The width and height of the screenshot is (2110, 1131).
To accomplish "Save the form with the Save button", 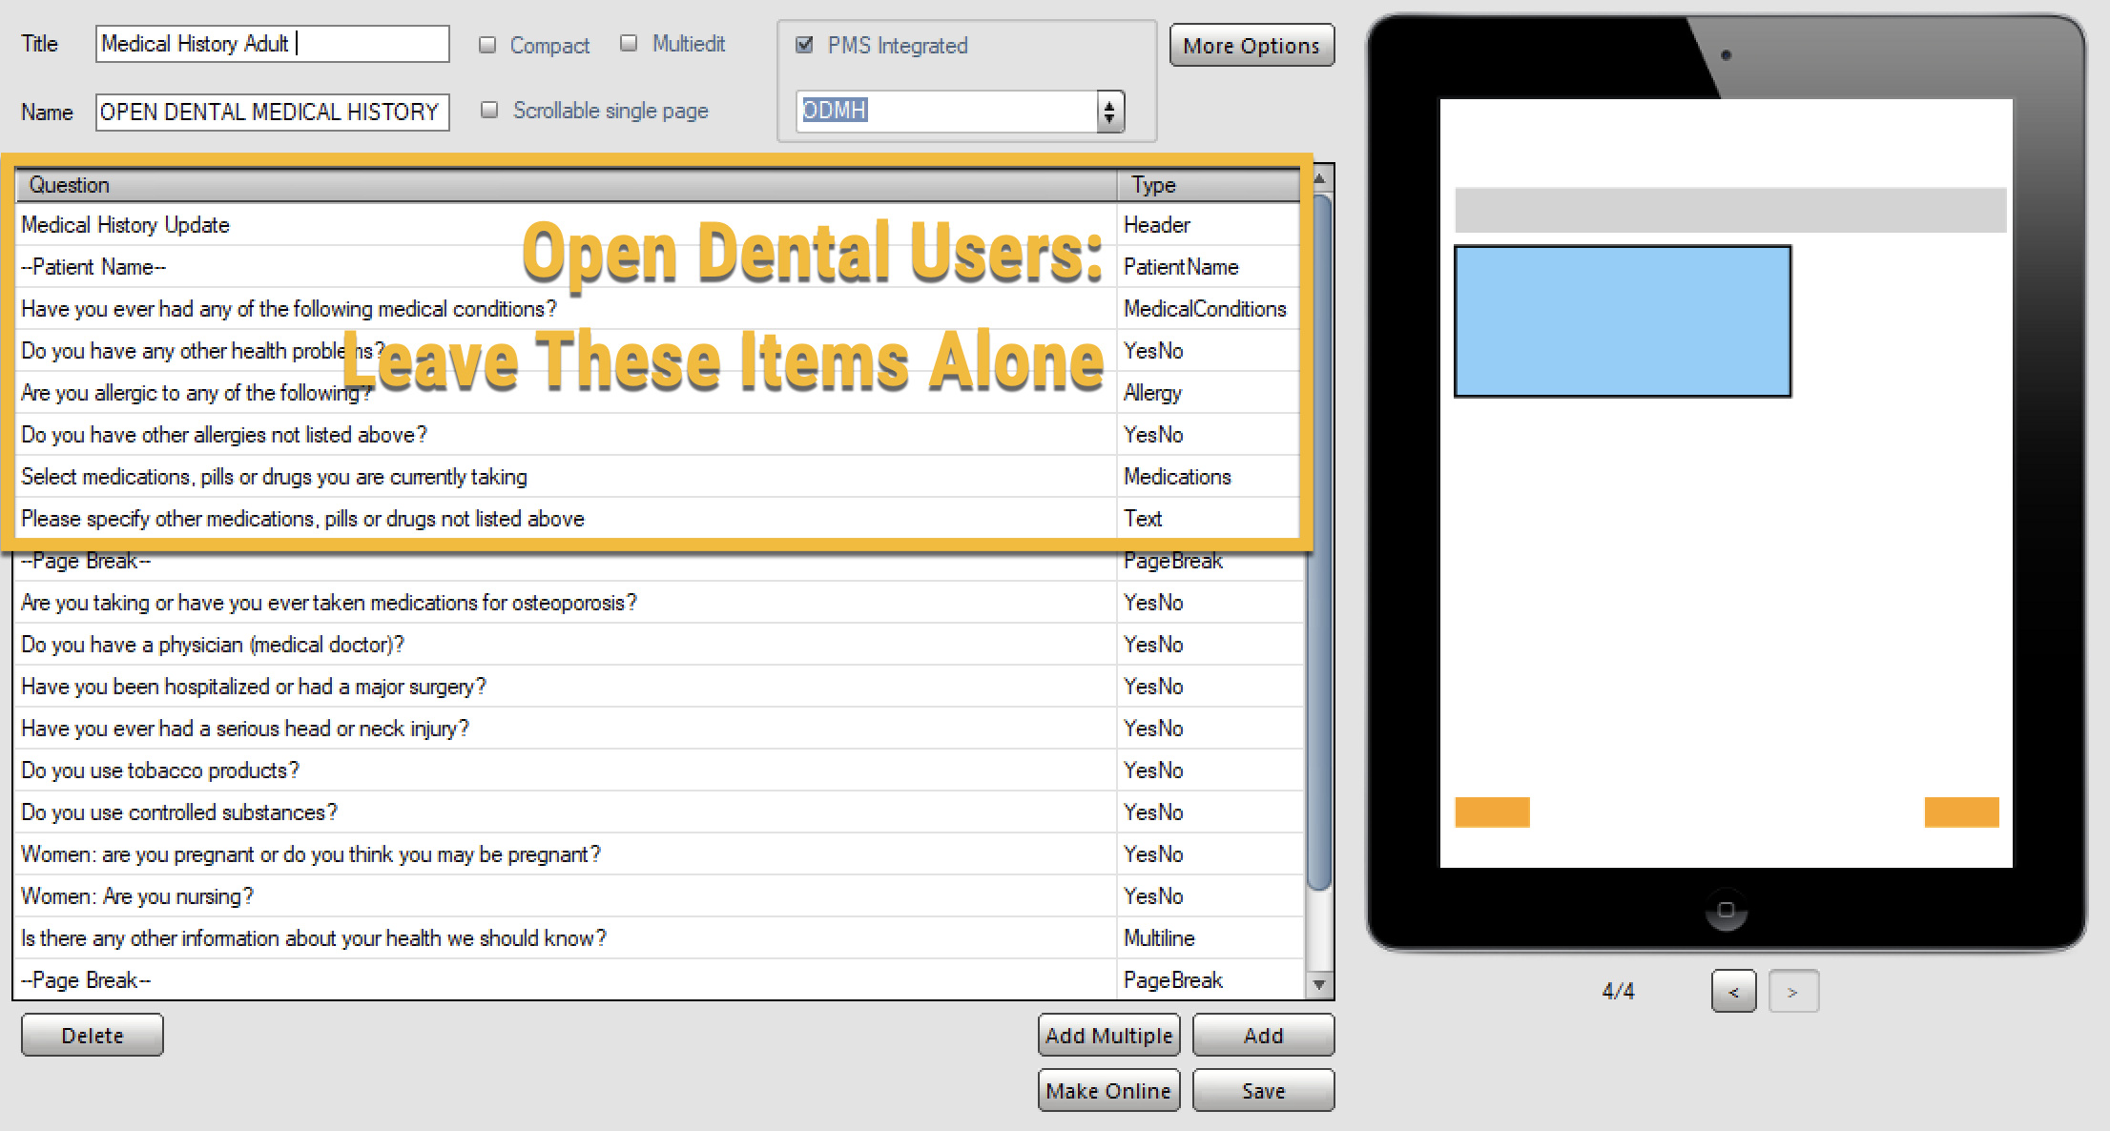I will (1263, 1091).
